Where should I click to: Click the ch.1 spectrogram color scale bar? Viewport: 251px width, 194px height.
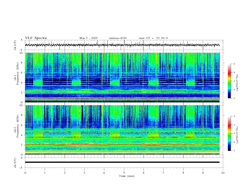click(229, 81)
